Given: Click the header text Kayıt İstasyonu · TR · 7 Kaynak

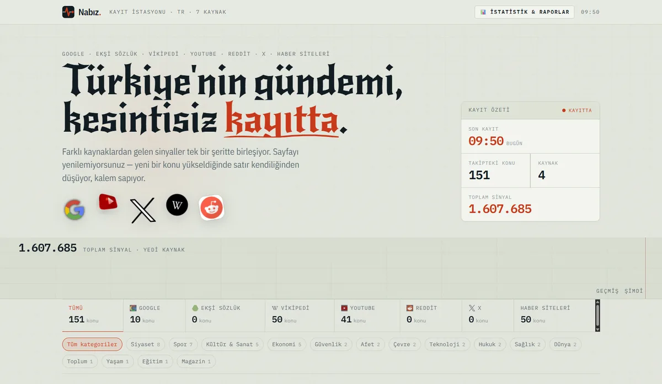Looking at the screenshot, I should 168,12.
